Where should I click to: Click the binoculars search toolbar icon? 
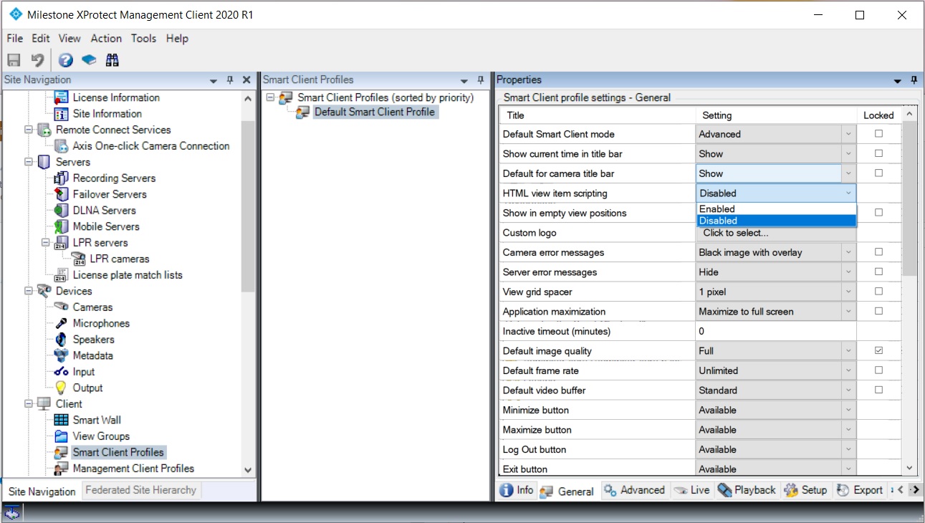(x=112, y=60)
